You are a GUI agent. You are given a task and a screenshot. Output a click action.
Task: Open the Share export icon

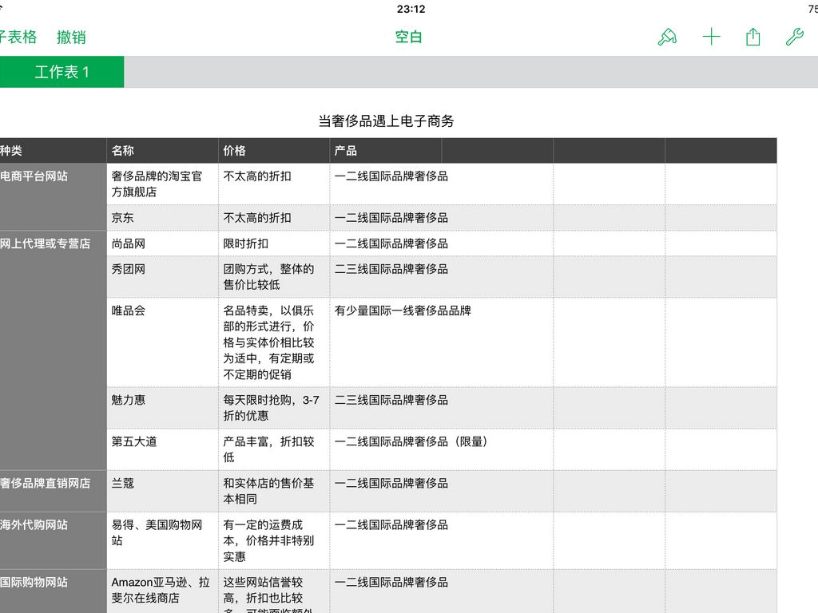(x=752, y=38)
